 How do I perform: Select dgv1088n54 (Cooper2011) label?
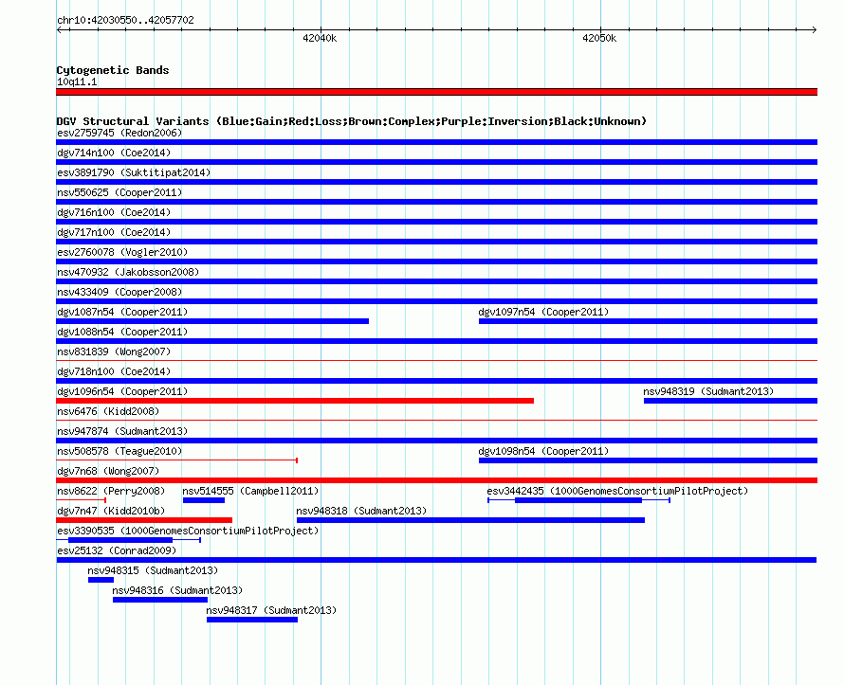point(122,332)
